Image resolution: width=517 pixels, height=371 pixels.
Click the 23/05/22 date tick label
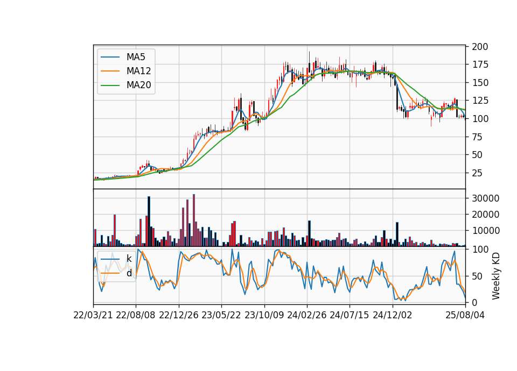[221, 315]
